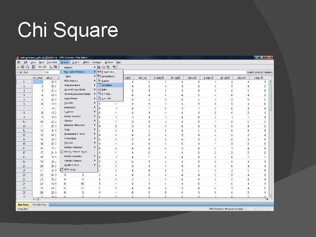This screenshot has width=316, height=237.
Task: Click the ROC Curve icon
Action: 62,169
